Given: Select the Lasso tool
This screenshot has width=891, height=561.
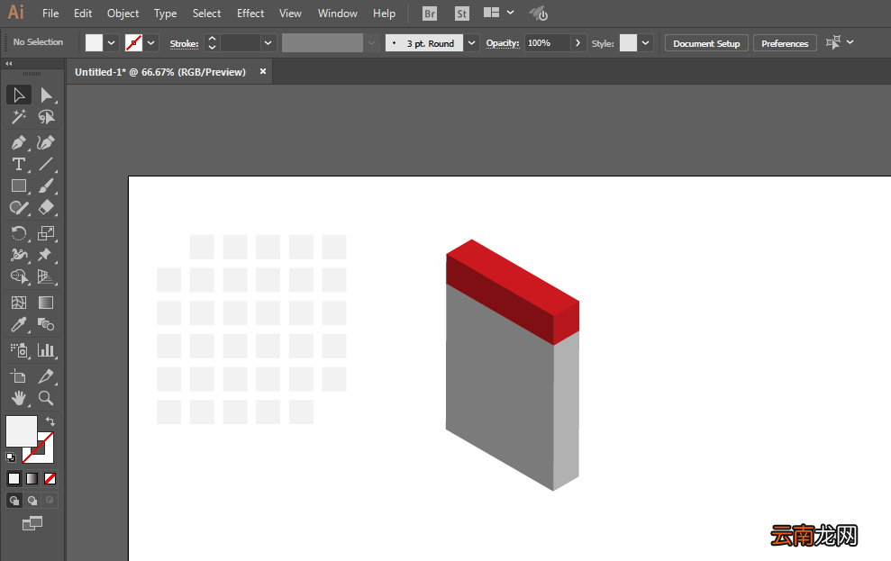Looking at the screenshot, I should [x=46, y=117].
